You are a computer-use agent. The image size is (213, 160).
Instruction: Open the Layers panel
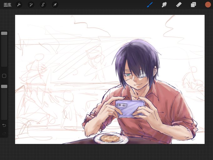pyautogui.click(x=193, y=5)
